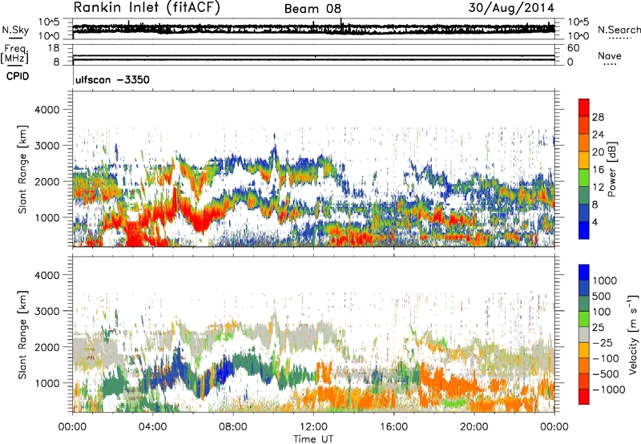Click the '20:00' time tick label

pyautogui.click(x=474, y=427)
